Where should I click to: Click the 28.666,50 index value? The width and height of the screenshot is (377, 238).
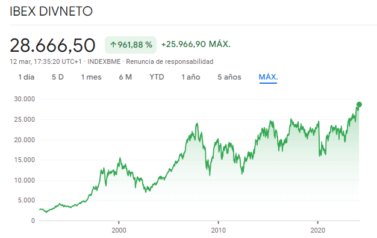point(52,45)
